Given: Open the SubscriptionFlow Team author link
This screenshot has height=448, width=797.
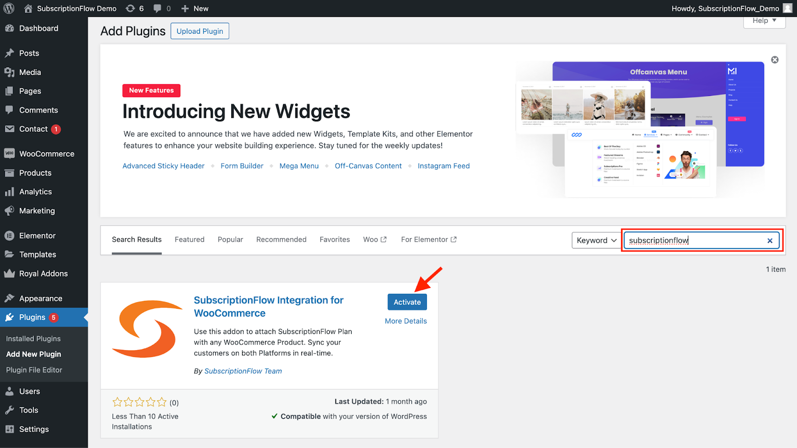Looking at the screenshot, I should (243, 371).
